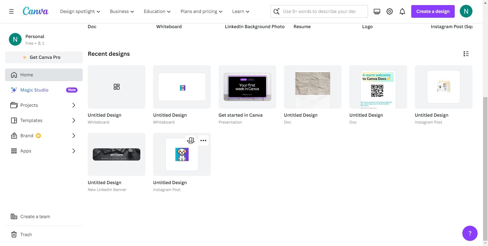Image resolution: width=488 pixels, height=246 pixels.
Task: Click Get Canva Pro button
Action: (x=44, y=57)
